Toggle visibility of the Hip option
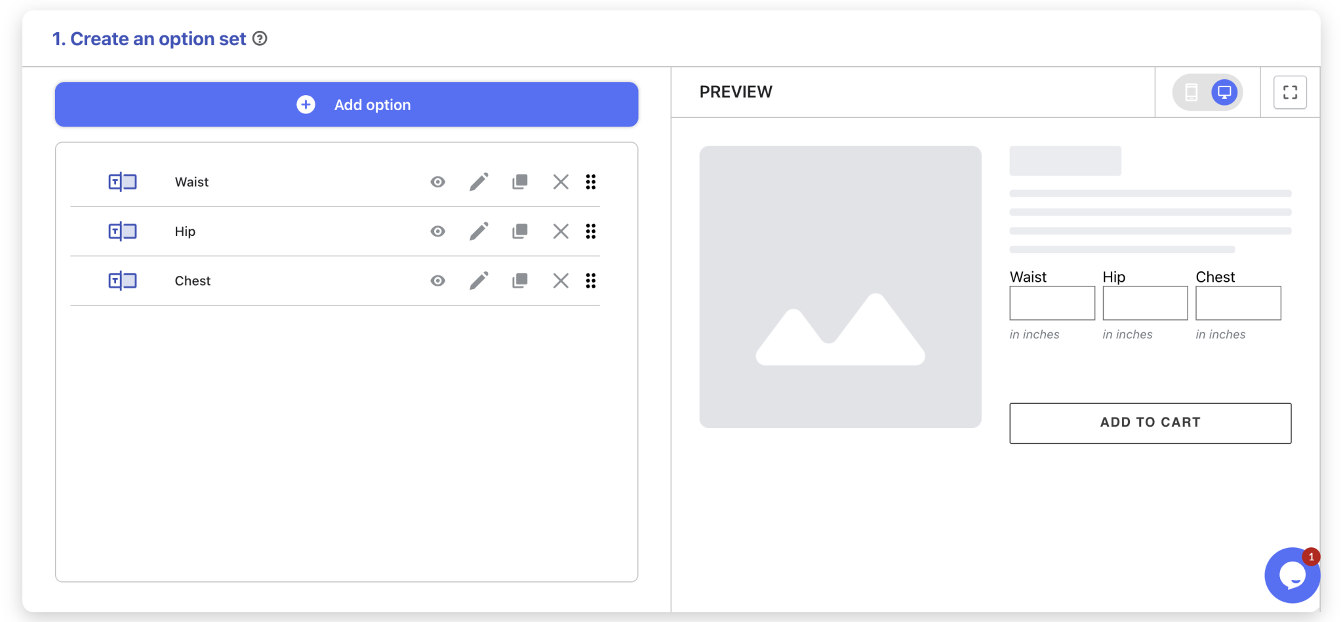The height and width of the screenshot is (622, 1343). pos(437,231)
